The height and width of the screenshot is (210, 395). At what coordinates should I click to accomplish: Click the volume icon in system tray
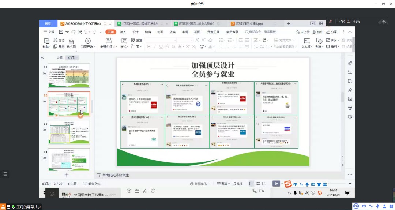[x=307, y=192]
